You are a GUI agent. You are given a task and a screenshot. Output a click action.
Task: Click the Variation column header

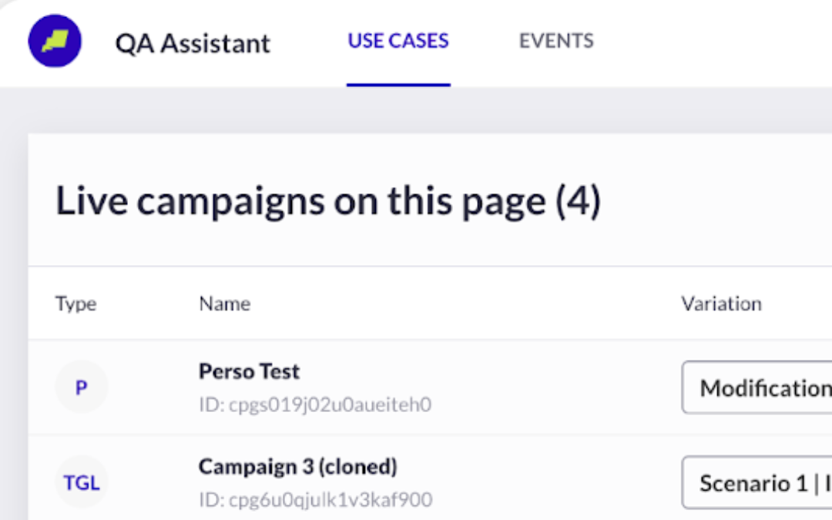point(721,304)
